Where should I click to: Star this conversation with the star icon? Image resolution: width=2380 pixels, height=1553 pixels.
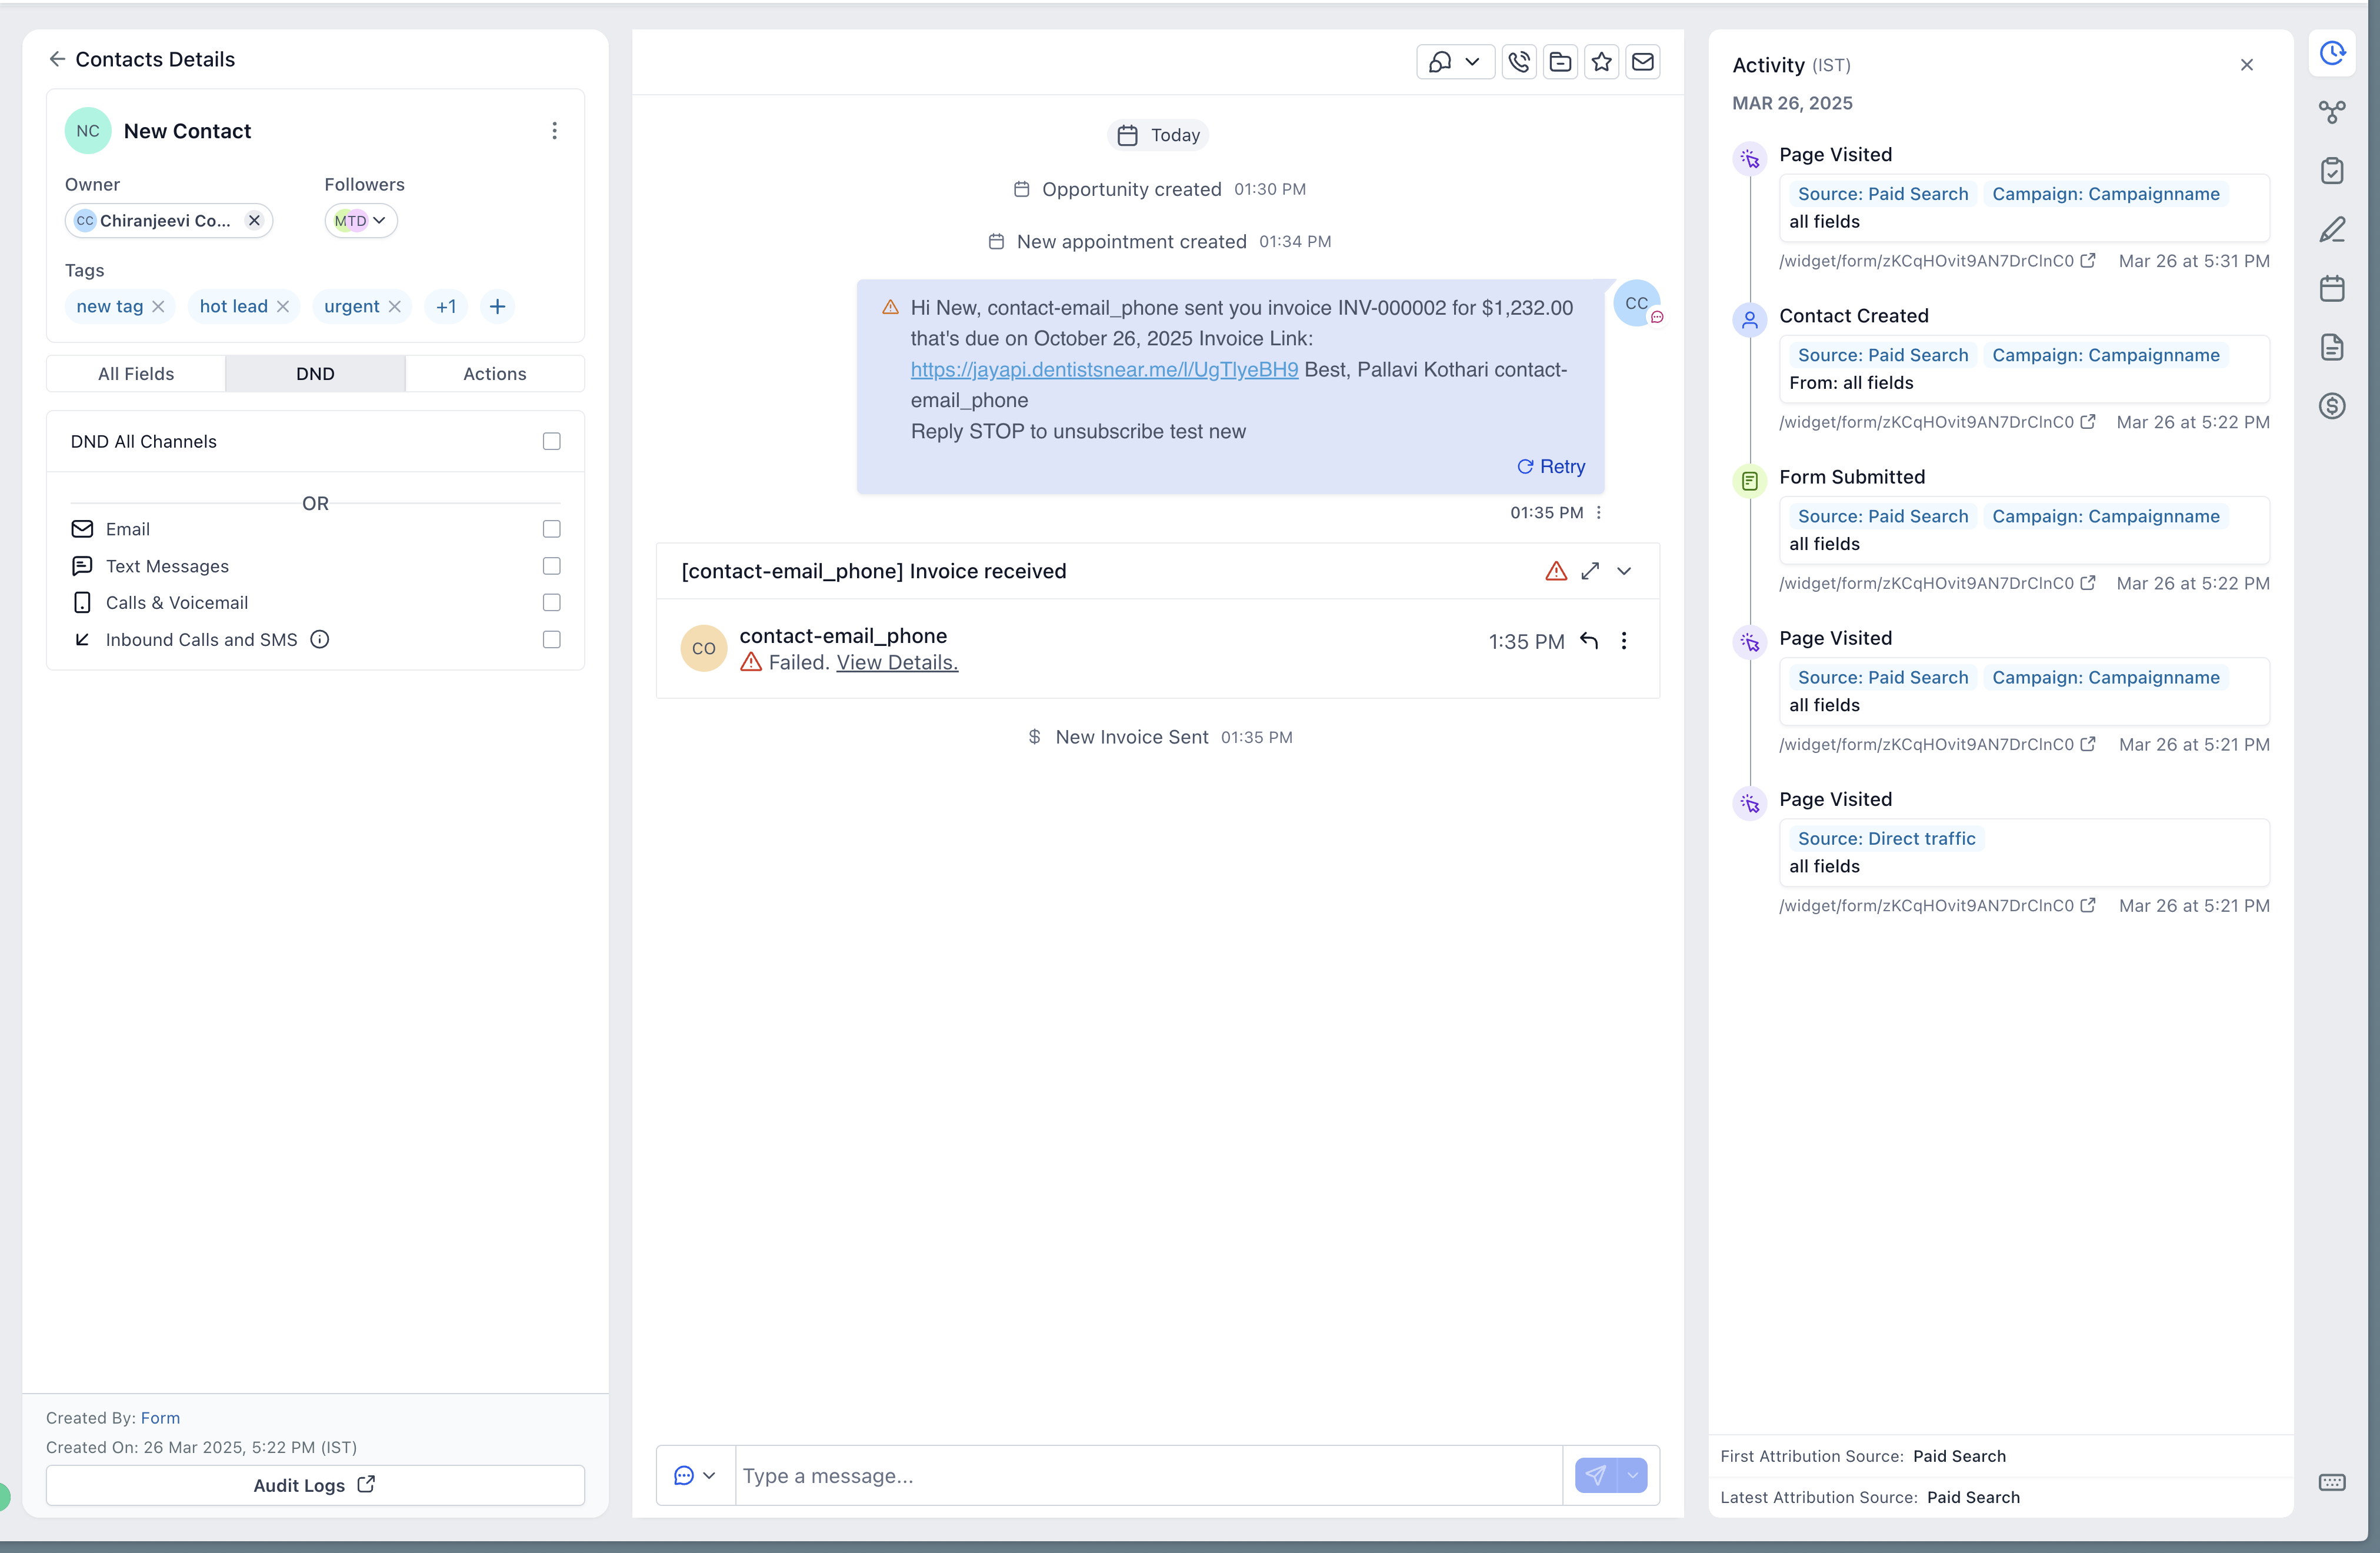(x=1601, y=62)
